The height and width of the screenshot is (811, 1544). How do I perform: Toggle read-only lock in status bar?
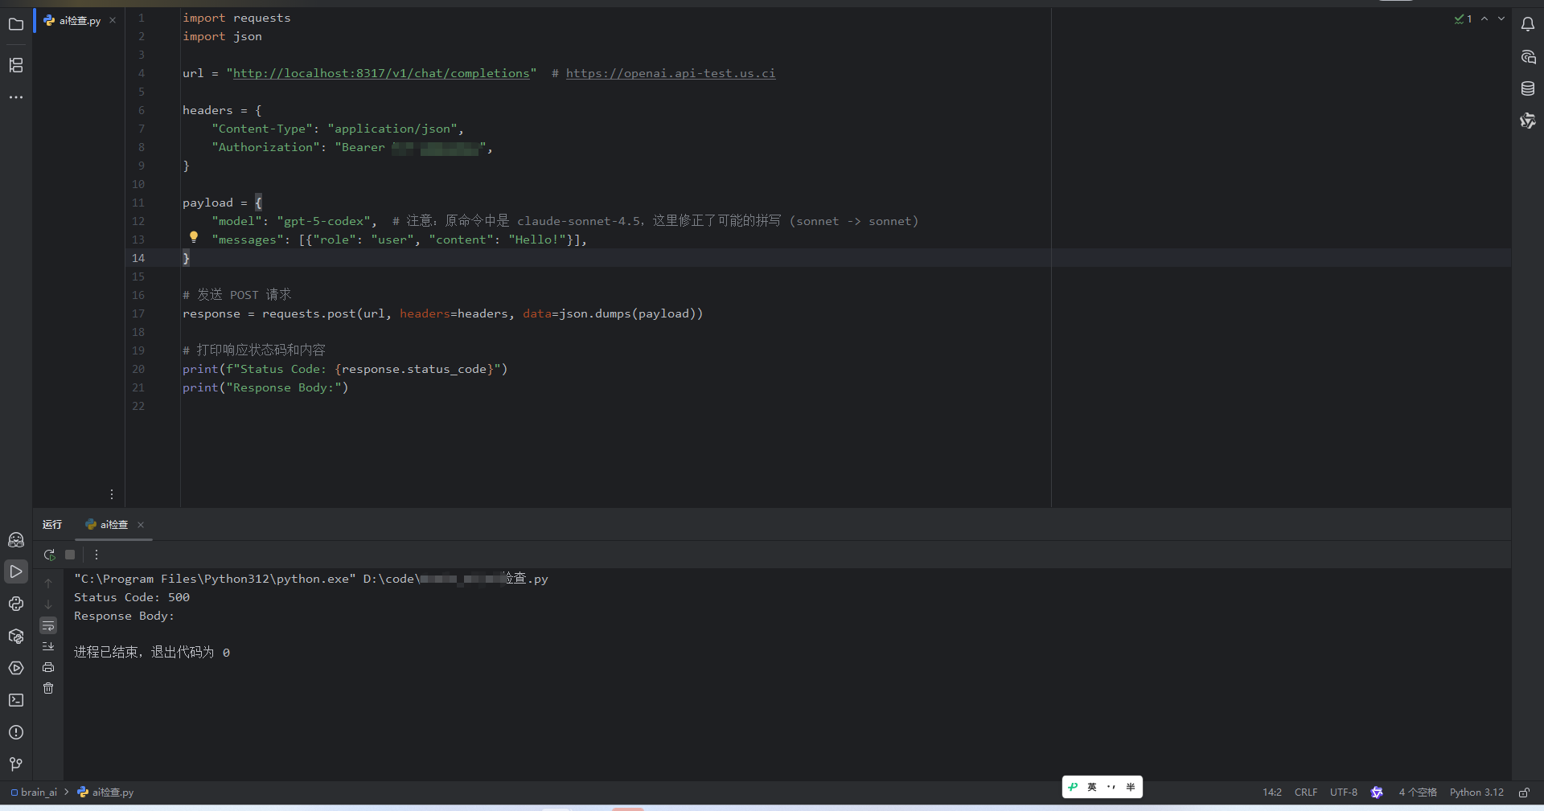click(x=1524, y=793)
